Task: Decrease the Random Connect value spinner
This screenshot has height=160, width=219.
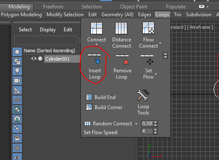Action: 155,125
